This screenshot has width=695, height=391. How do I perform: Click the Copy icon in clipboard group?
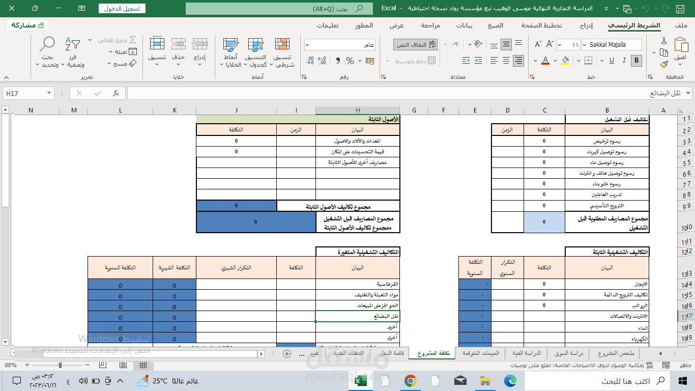(x=663, y=52)
